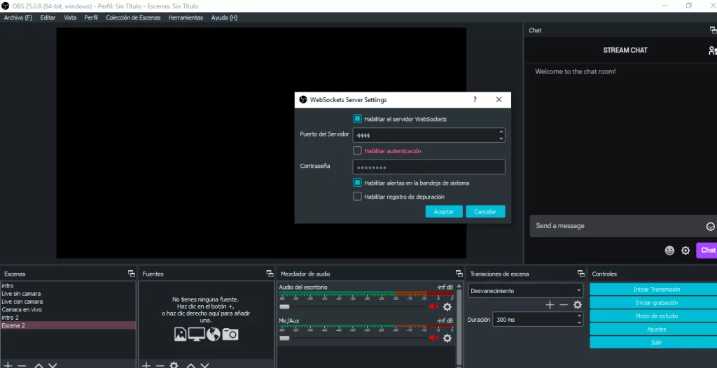Undock the Transiciones de escena panel
The image size is (717, 368).
point(580,274)
